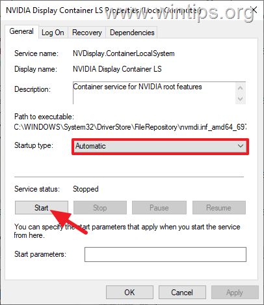Confirm the dialog with OK
264x305 pixels.
coord(129,293)
